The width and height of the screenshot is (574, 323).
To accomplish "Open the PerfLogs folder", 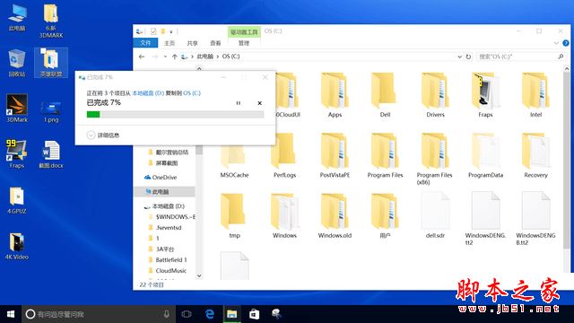I will pos(284,155).
